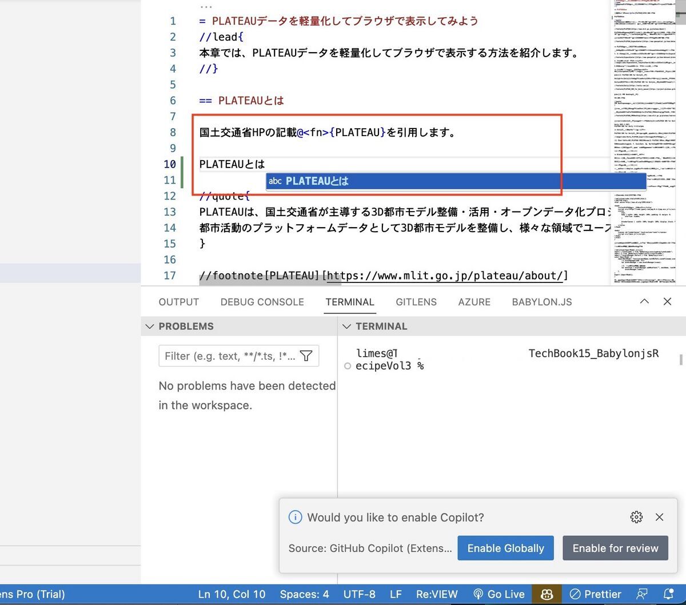686x605 pixels.
Task: Open the DEBUG CONSOLE tab
Action: click(262, 302)
